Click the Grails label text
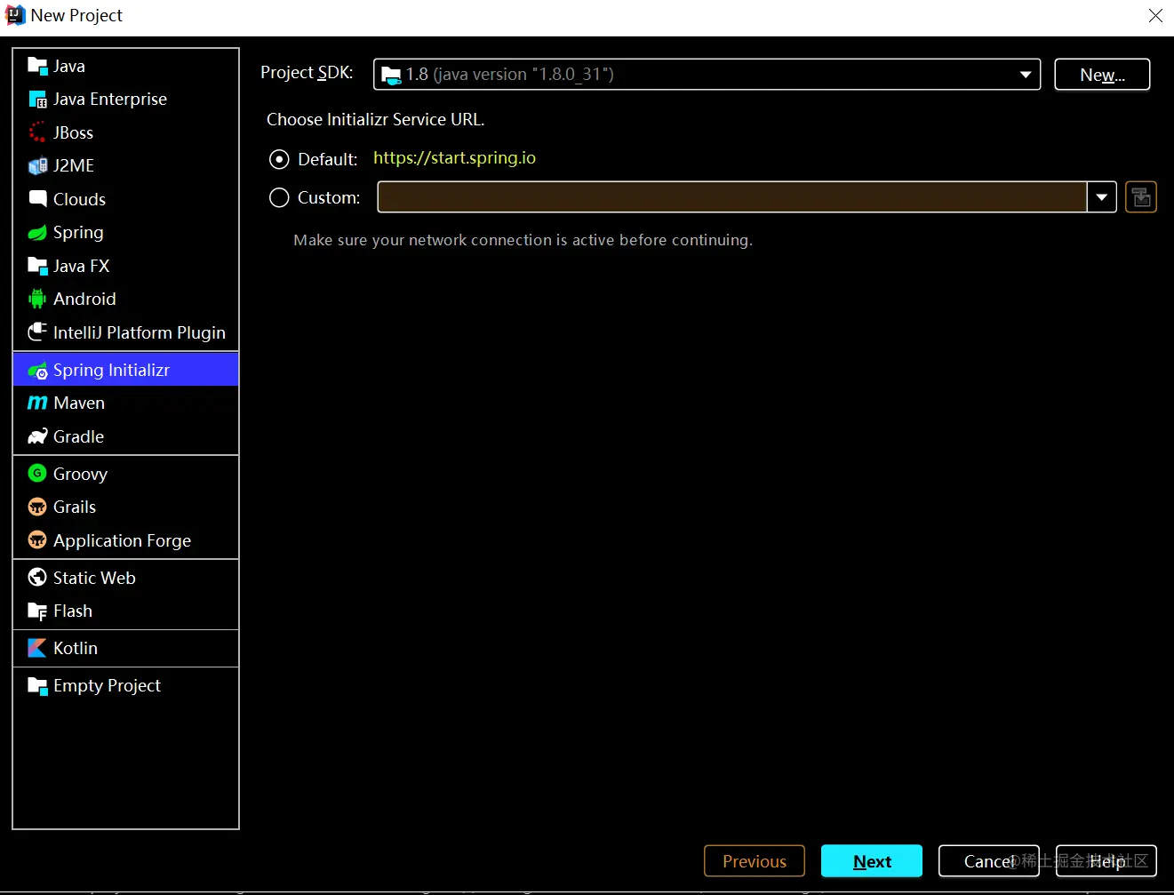1174x895 pixels. [75, 507]
